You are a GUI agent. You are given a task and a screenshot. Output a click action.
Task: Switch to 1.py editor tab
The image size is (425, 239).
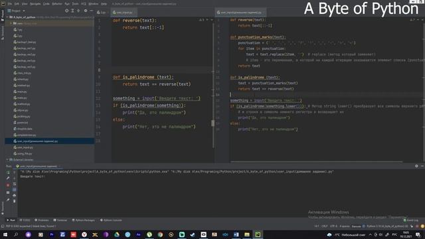coord(102,13)
